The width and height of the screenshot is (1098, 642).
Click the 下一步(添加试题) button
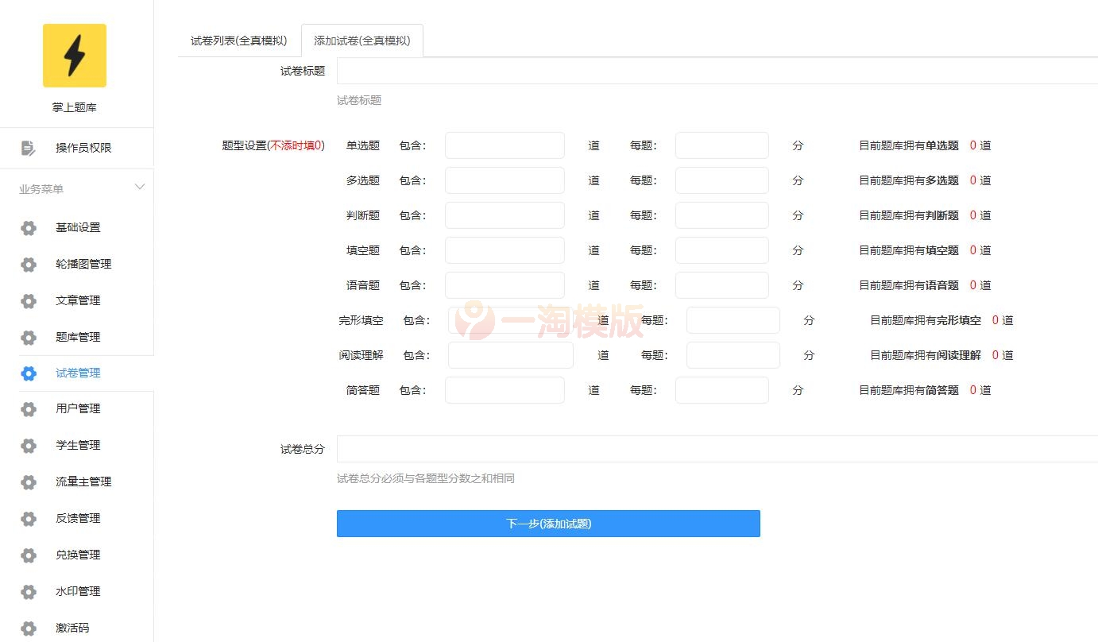547,523
